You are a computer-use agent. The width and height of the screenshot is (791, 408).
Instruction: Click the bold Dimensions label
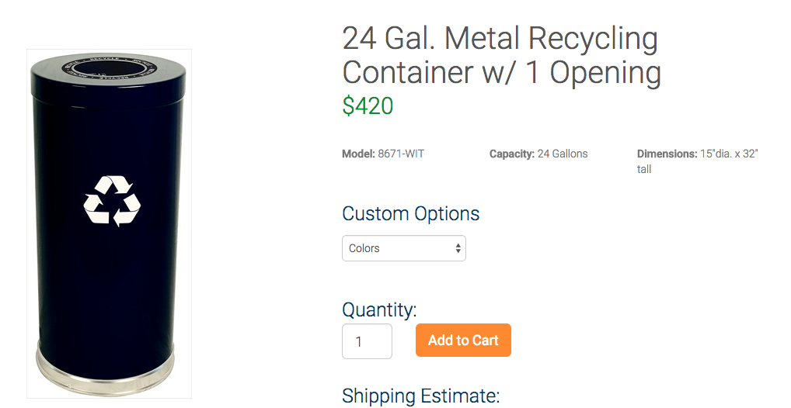click(x=667, y=154)
